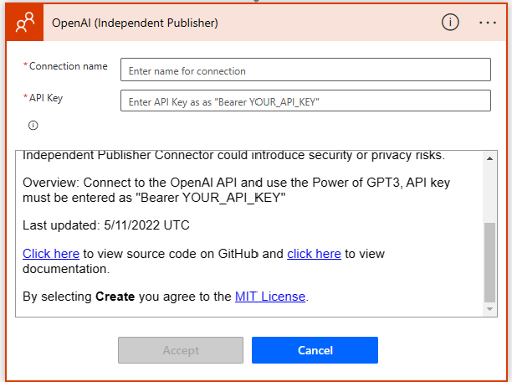The height and width of the screenshot is (382, 512).
Task: Open the GitHub source code "Click here" link
Action: pos(51,253)
